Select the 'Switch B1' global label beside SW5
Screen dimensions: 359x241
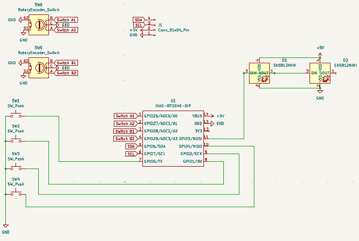point(66,63)
